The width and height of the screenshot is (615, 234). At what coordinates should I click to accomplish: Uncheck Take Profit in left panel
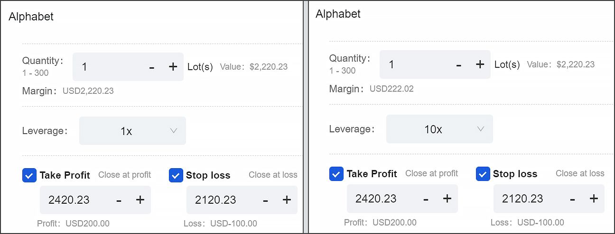[x=29, y=175]
